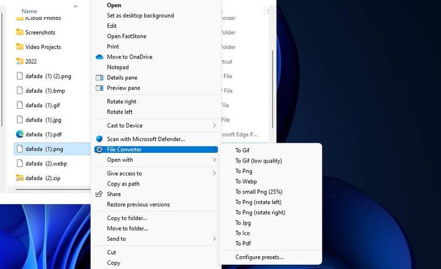Click the File Converter icon
The width and height of the screenshot is (441, 269).
point(99,150)
